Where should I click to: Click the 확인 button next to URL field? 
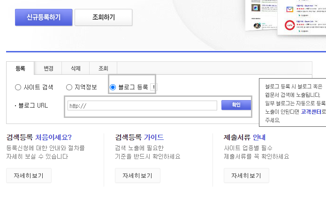(236, 105)
